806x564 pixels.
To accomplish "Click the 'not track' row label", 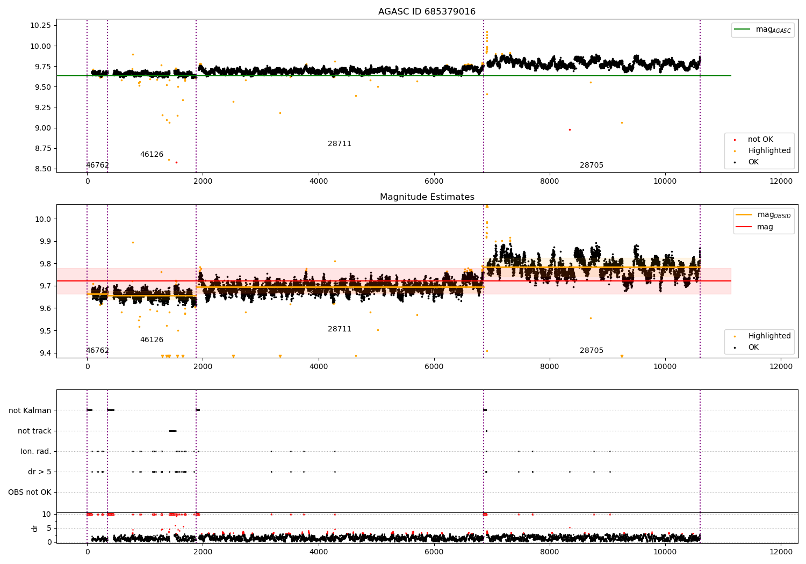I will 34,431.
